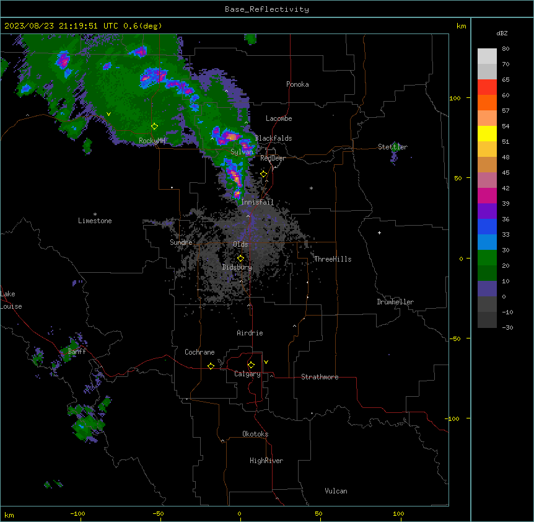Screen dimensions: 534x522
Task: Click the orange 57-60 dBZ legend swatch
Action: pos(487,102)
